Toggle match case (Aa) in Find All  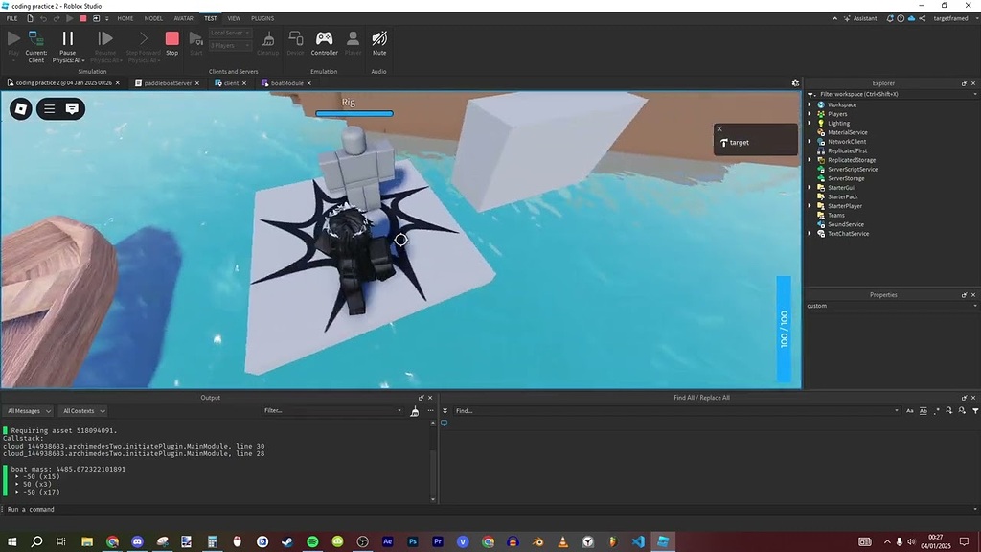[x=910, y=411]
